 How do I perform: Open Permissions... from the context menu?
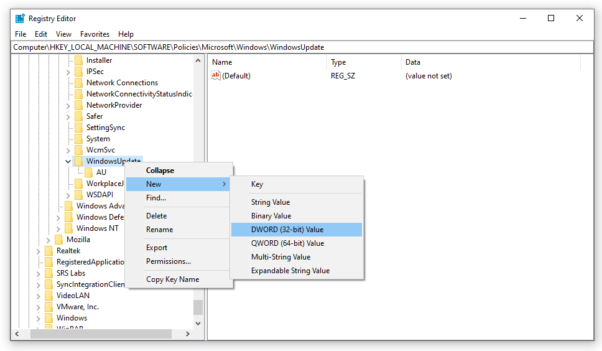coord(179,261)
